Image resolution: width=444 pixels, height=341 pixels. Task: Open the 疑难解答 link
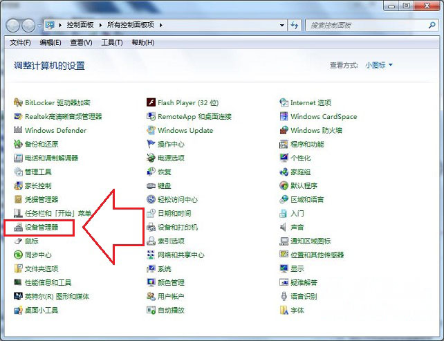304,283
